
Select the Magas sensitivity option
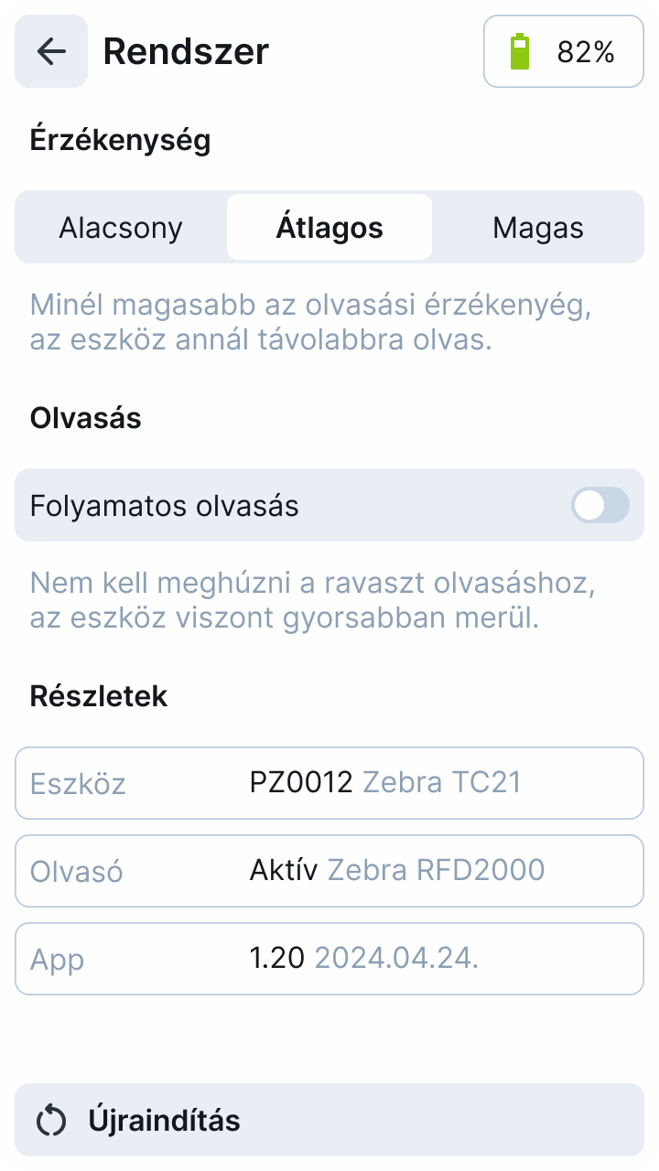[537, 227]
